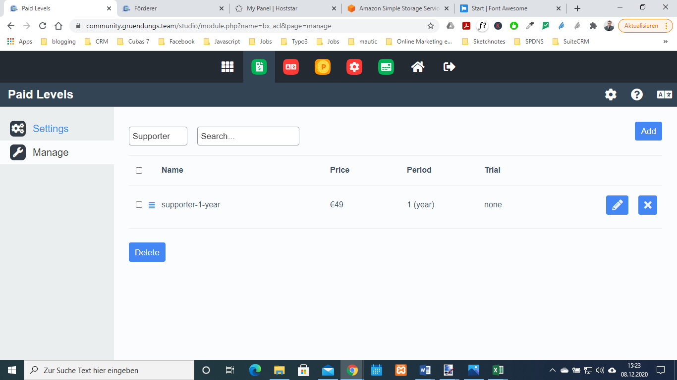Open the apps grid launcher icon
This screenshot has width=677, height=380.
pos(227,67)
